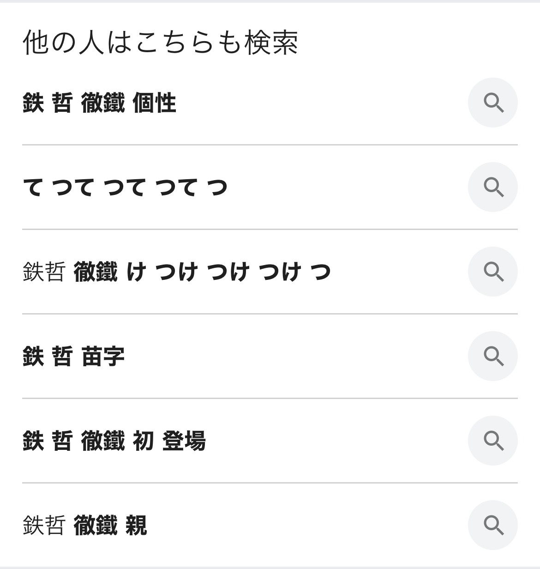Click the 他の人はこちらも検索 heading
The height and width of the screenshot is (569, 540).
[160, 42]
